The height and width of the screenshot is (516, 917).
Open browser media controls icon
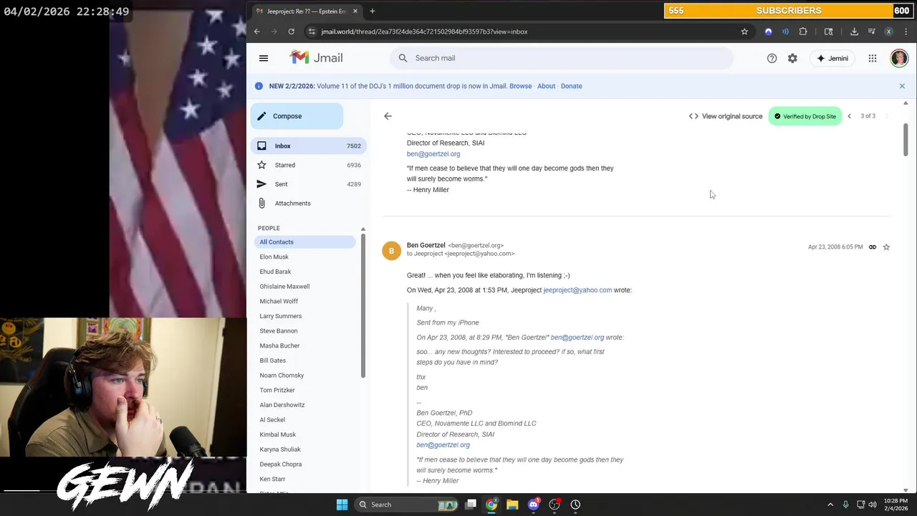[x=871, y=32]
